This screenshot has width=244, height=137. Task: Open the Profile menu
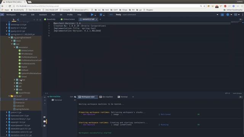pyautogui.click(x=70, y=14)
